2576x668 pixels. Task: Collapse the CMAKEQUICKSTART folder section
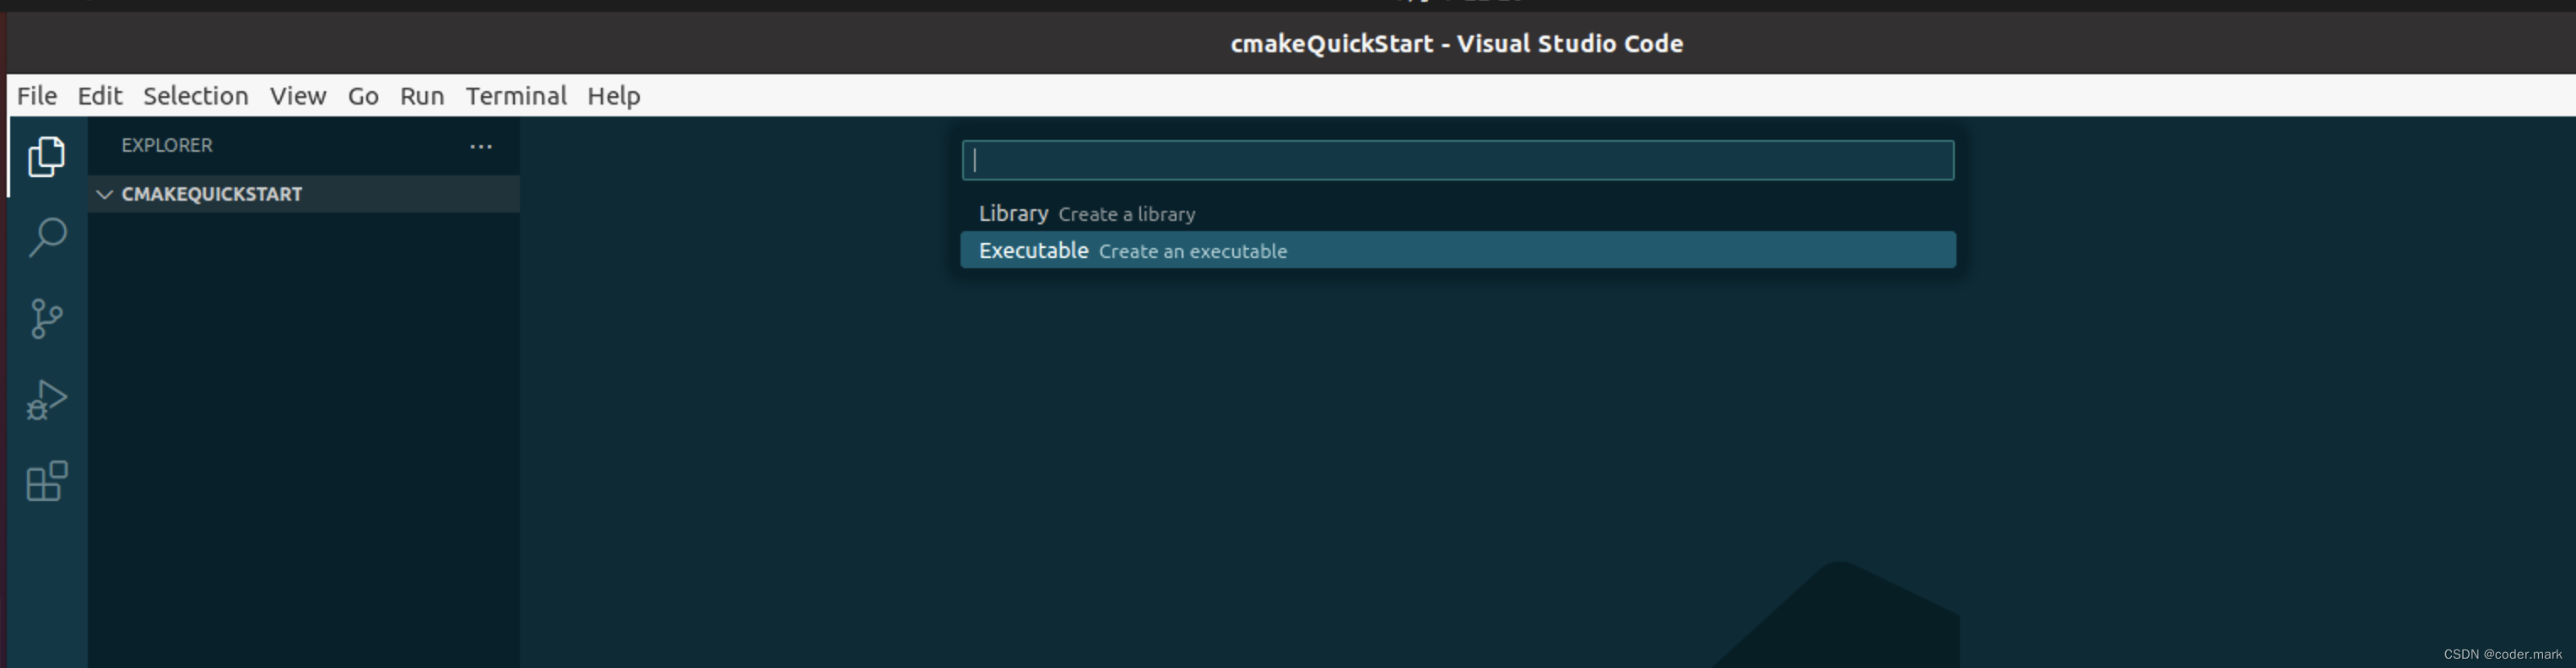(x=303, y=194)
